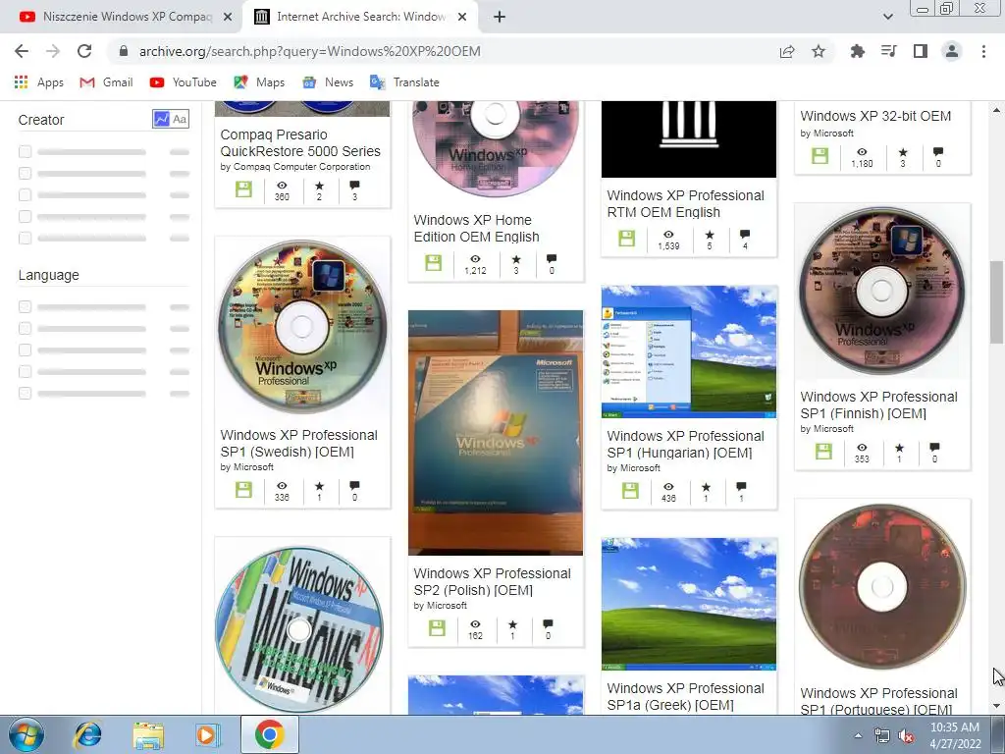Open the Windows Start menu orb

tap(26, 734)
